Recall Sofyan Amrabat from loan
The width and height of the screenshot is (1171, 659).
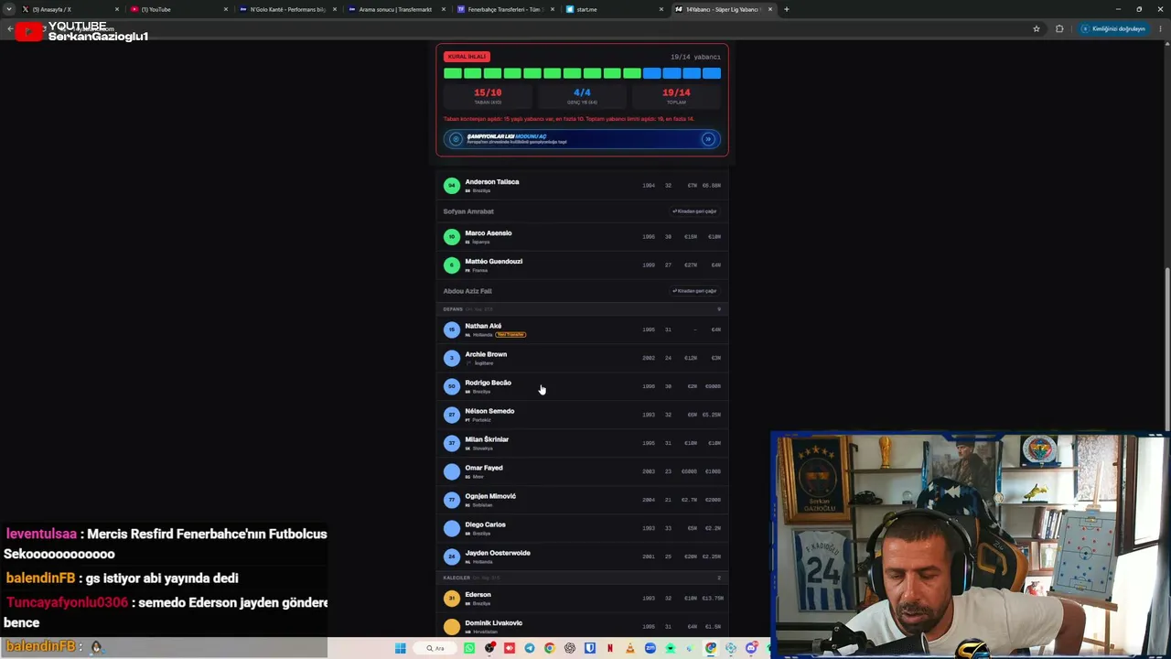(x=694, y=211)
